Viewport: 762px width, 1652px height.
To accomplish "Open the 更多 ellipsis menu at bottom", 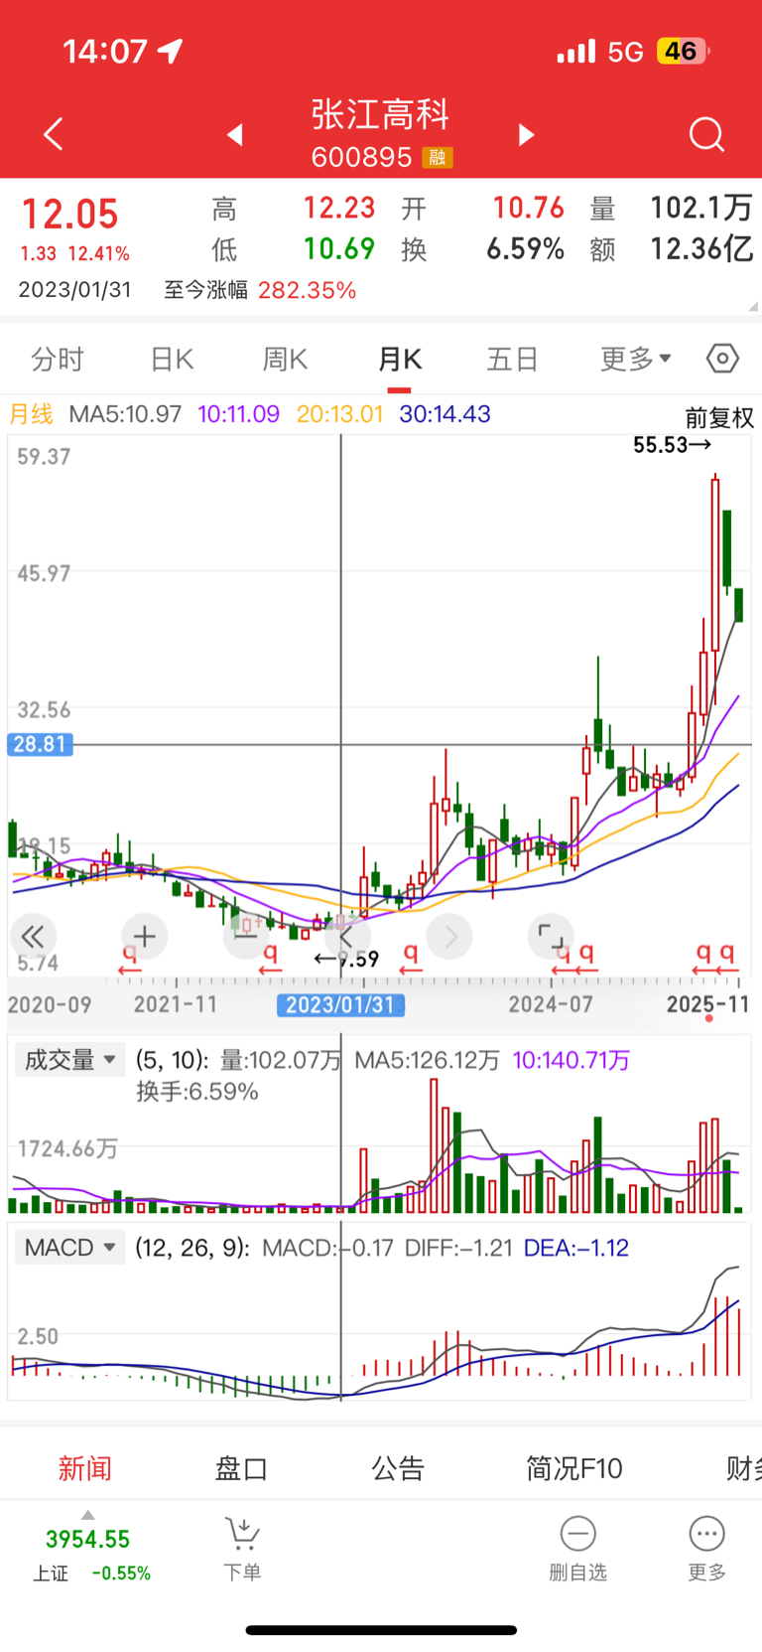I will point(706,1548).
